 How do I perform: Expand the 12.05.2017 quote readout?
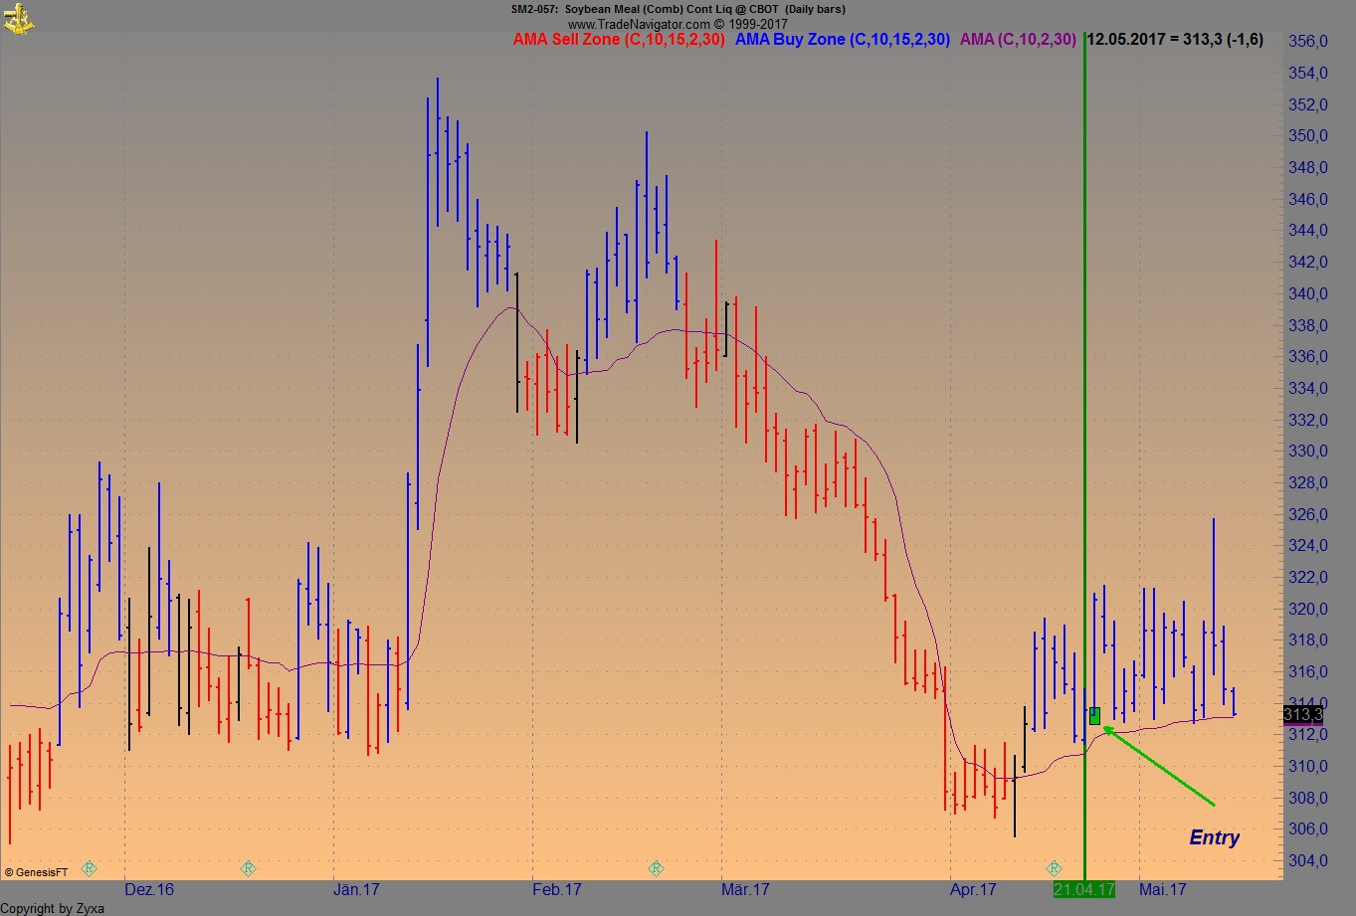pyautogui.click(x=1174, y=40)
